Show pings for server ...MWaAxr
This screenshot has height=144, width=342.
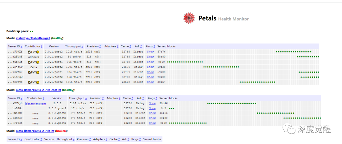point(152,113)
